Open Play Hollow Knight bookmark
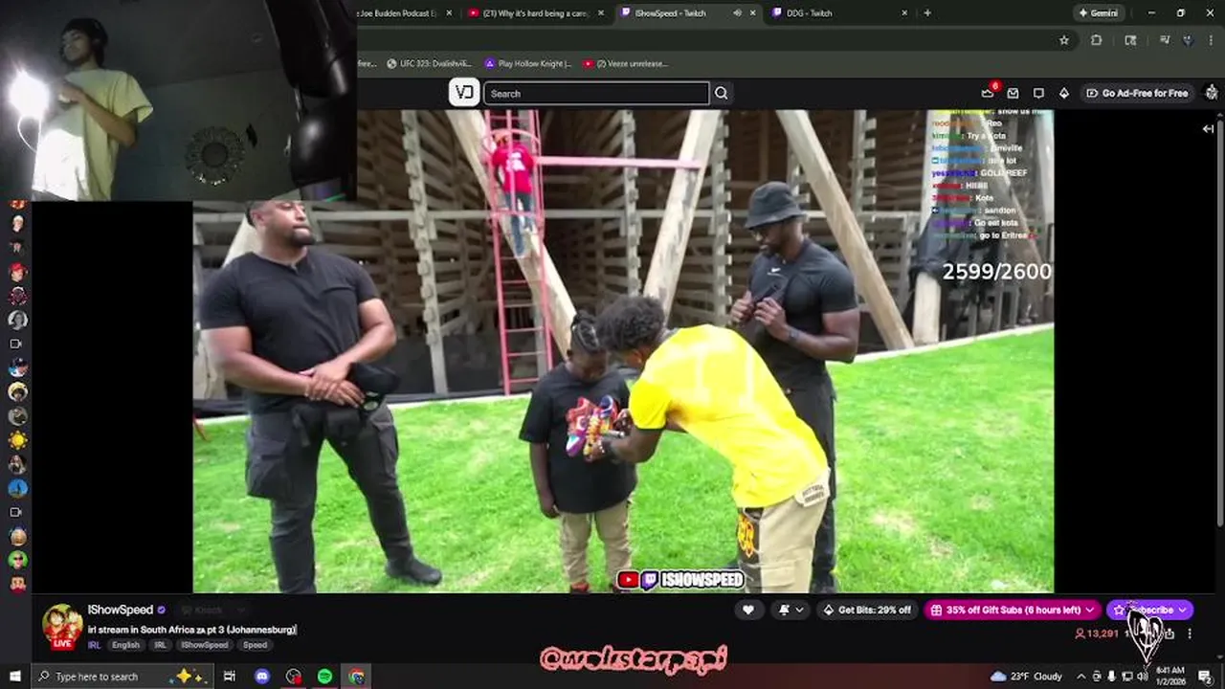Screen dimensions: 1225x689 (527, 64)
